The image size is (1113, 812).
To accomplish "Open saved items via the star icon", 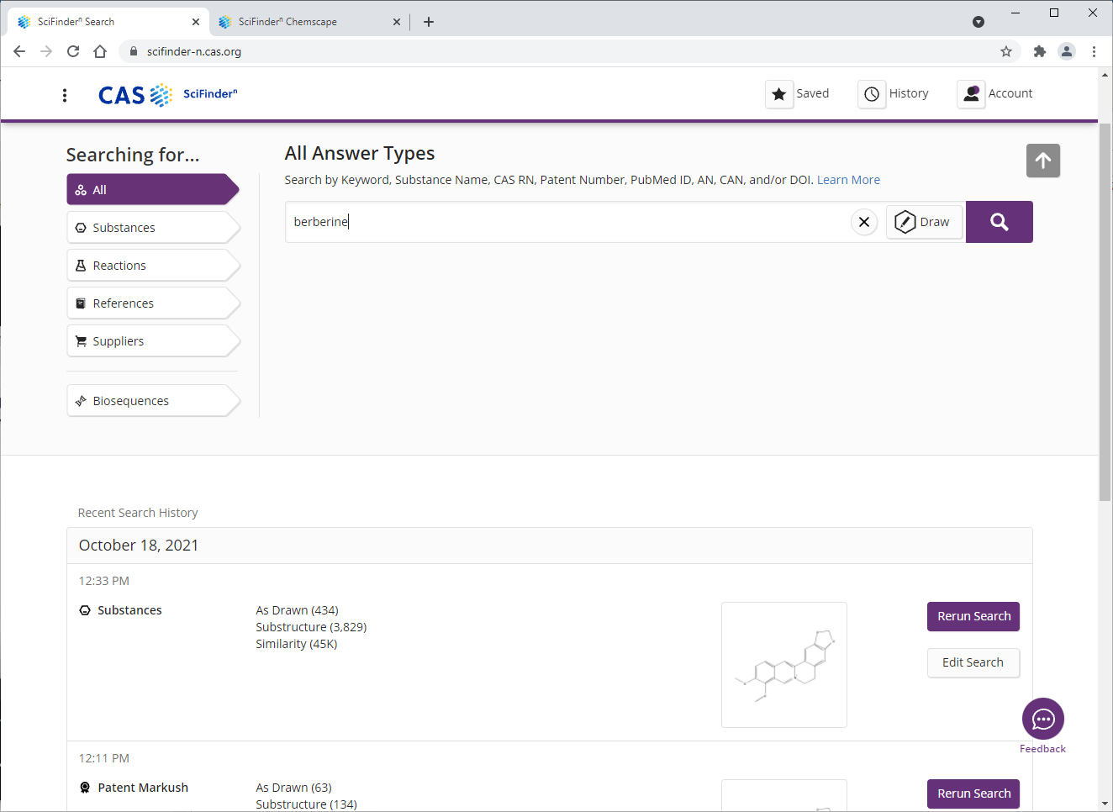I will point(778,94).
